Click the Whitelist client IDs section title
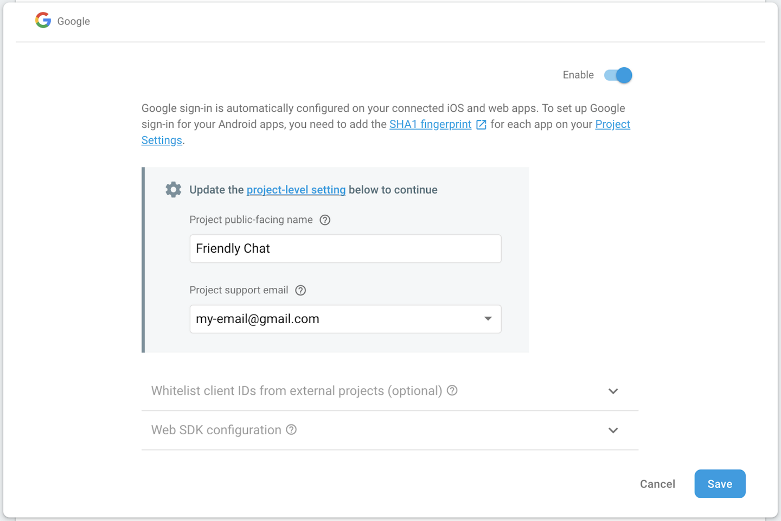 [x=296, y=391]
